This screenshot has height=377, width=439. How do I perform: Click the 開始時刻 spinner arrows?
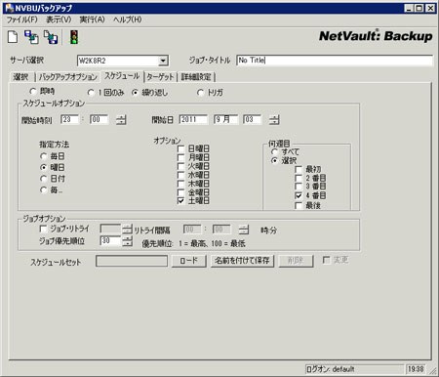pyautogui.click(x=121, y=120)
